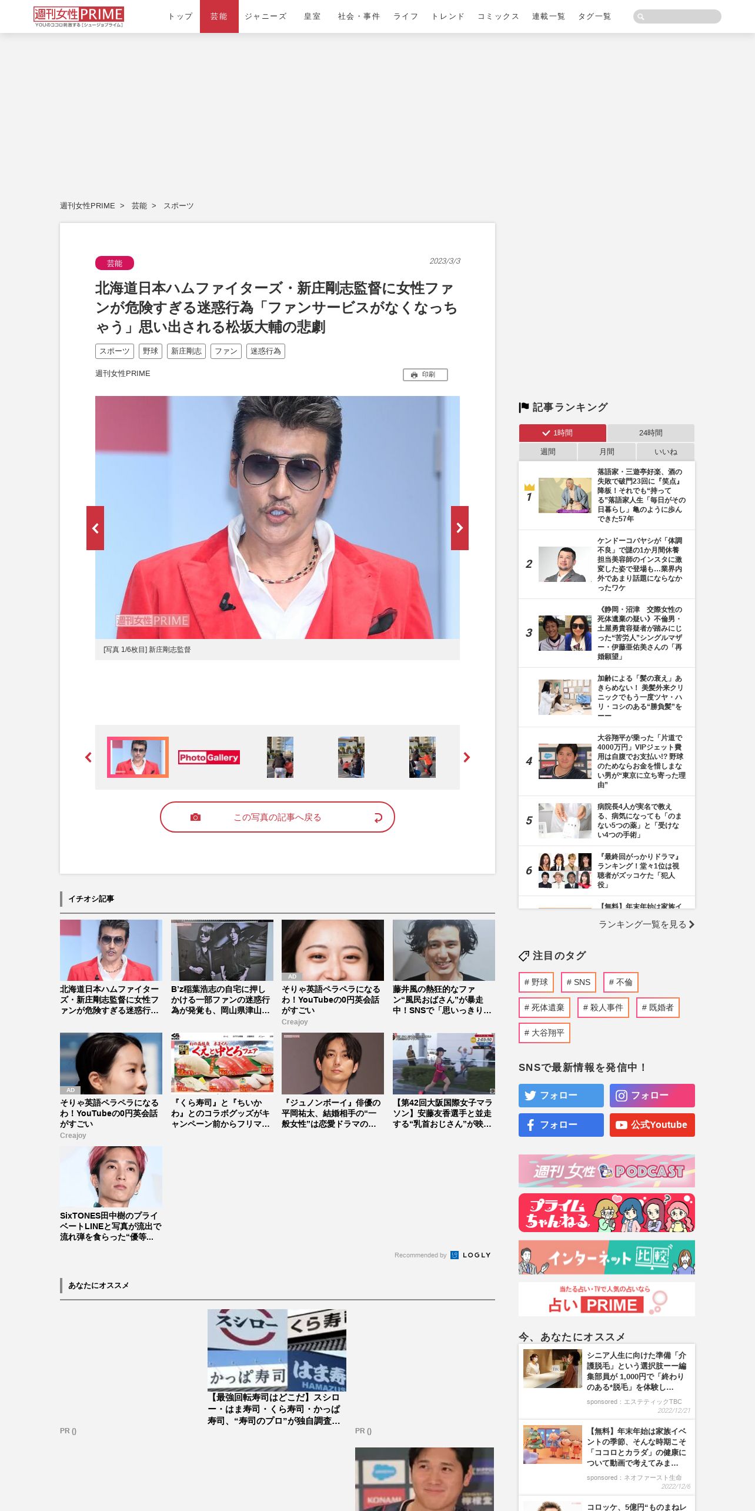Open ランキング一覧を見る link

pos(647,924)
